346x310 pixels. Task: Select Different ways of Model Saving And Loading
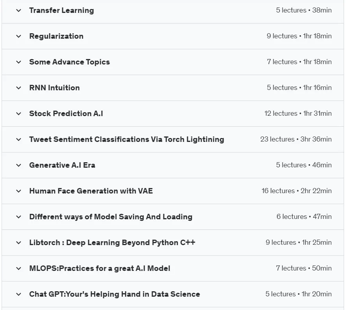(111, 217)
